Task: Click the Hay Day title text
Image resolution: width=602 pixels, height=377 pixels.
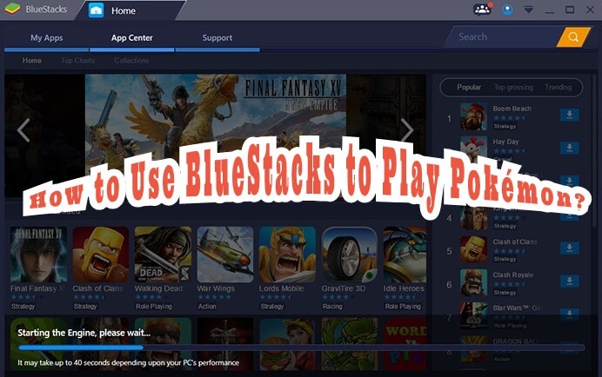Action: pyautogui.click(x=505, y=142)
